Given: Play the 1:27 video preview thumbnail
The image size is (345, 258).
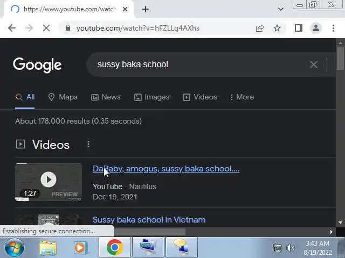Looking at the screenshot, I should click(x=49, y=182).
